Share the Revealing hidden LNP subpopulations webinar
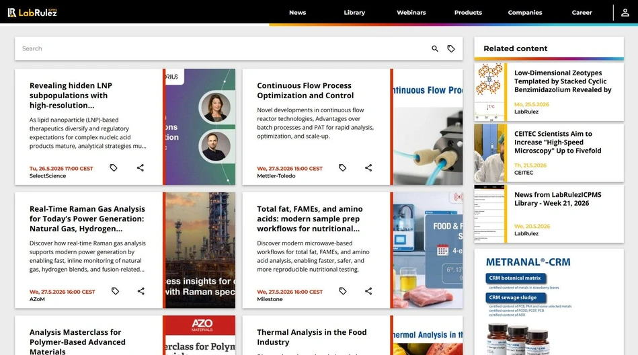 coord(141,167)
